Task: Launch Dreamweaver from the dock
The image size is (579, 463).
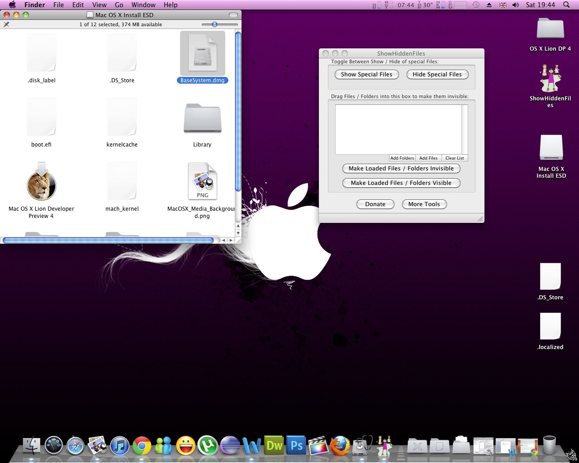Action: click(274, 446)
